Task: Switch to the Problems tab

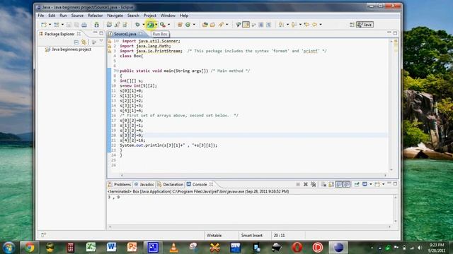Action: pyautogui.click(x=120, y=184)
